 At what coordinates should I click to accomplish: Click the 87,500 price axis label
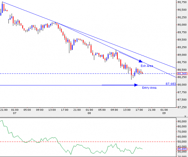[x=182, y=100]
